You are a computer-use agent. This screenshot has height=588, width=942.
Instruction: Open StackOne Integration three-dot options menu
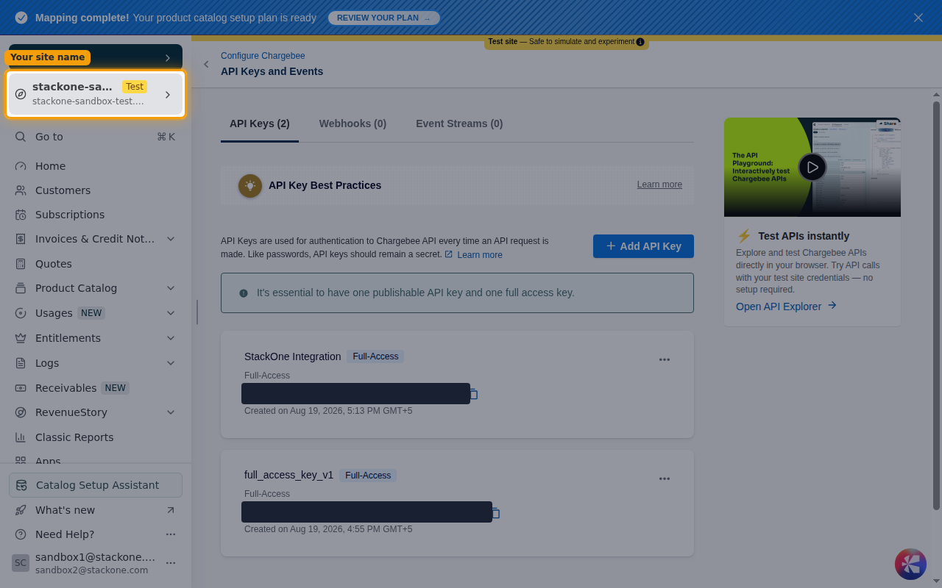[x=665, y=359]
